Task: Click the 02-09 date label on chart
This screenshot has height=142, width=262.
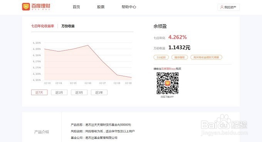Action: pyautogui.click(x=128, y=83)
